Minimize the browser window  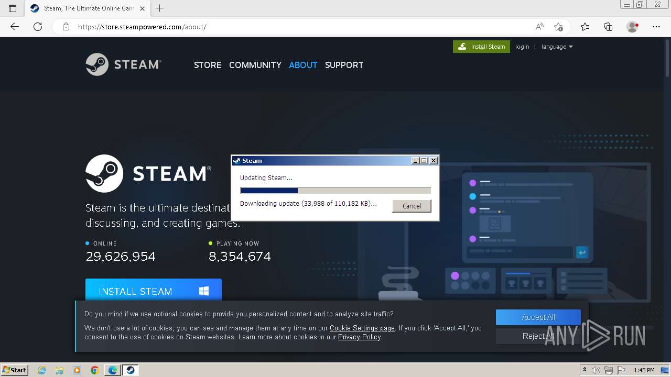click(x=627, y=4)
